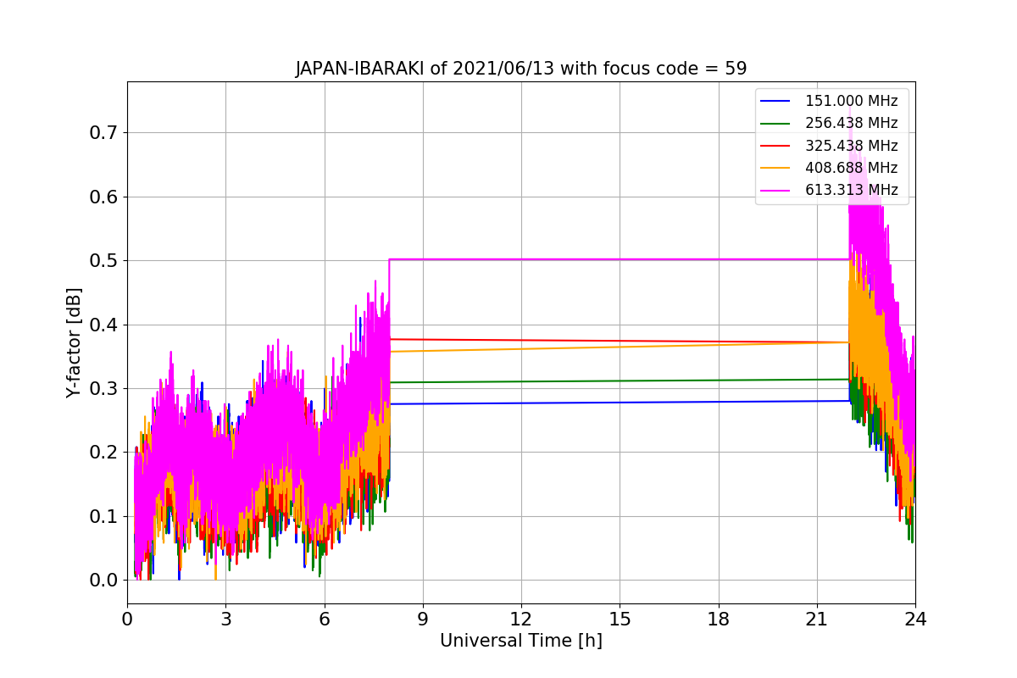The image size is (1017, 678).
Task: Click the 0.4 tick on the y-axis
Action: click(103, 325)
